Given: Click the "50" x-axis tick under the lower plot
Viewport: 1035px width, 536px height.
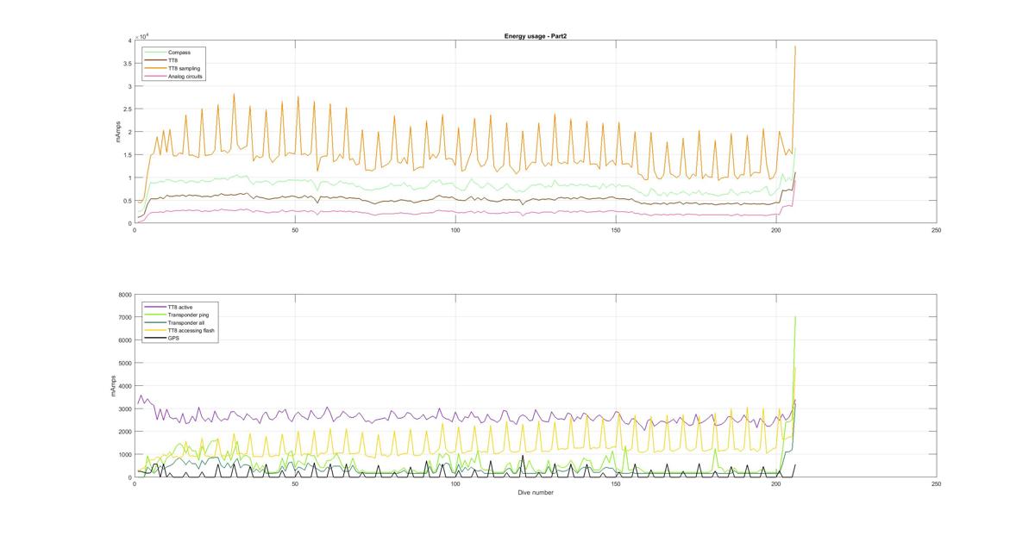Looking at the screenshot, I should click(x=295, y=484).
